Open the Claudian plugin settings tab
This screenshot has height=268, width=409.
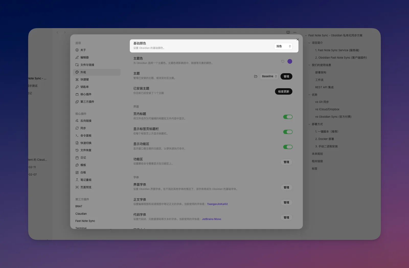pos(97,214)
